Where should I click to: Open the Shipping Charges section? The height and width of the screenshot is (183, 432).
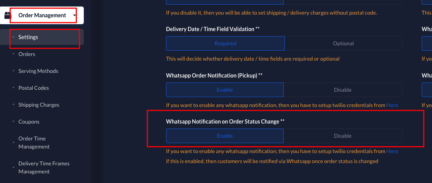coord(38,105)
